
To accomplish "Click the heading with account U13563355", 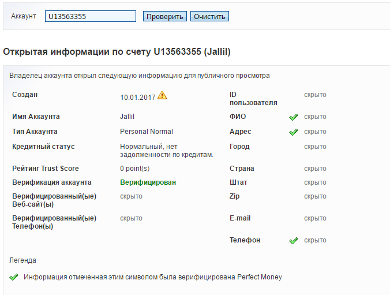I will tap(117, 52).
